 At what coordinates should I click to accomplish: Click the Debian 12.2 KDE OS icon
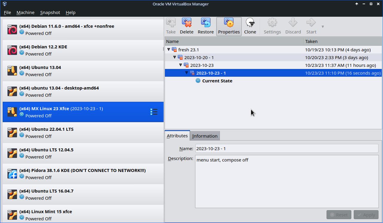coord(12,50)
